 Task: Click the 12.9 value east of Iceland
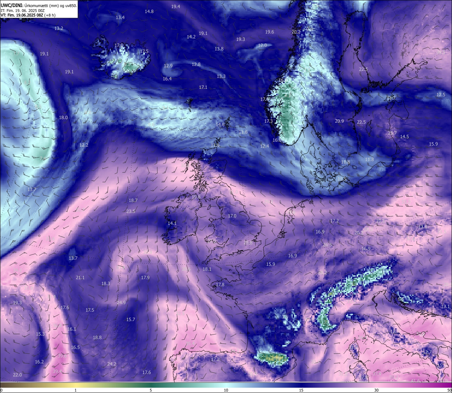coord(168,66)
